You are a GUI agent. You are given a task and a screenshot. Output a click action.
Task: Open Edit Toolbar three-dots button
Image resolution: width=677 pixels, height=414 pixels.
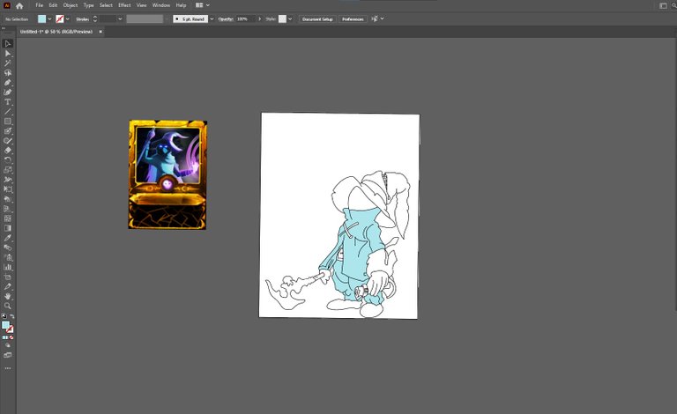click(8, 369)
